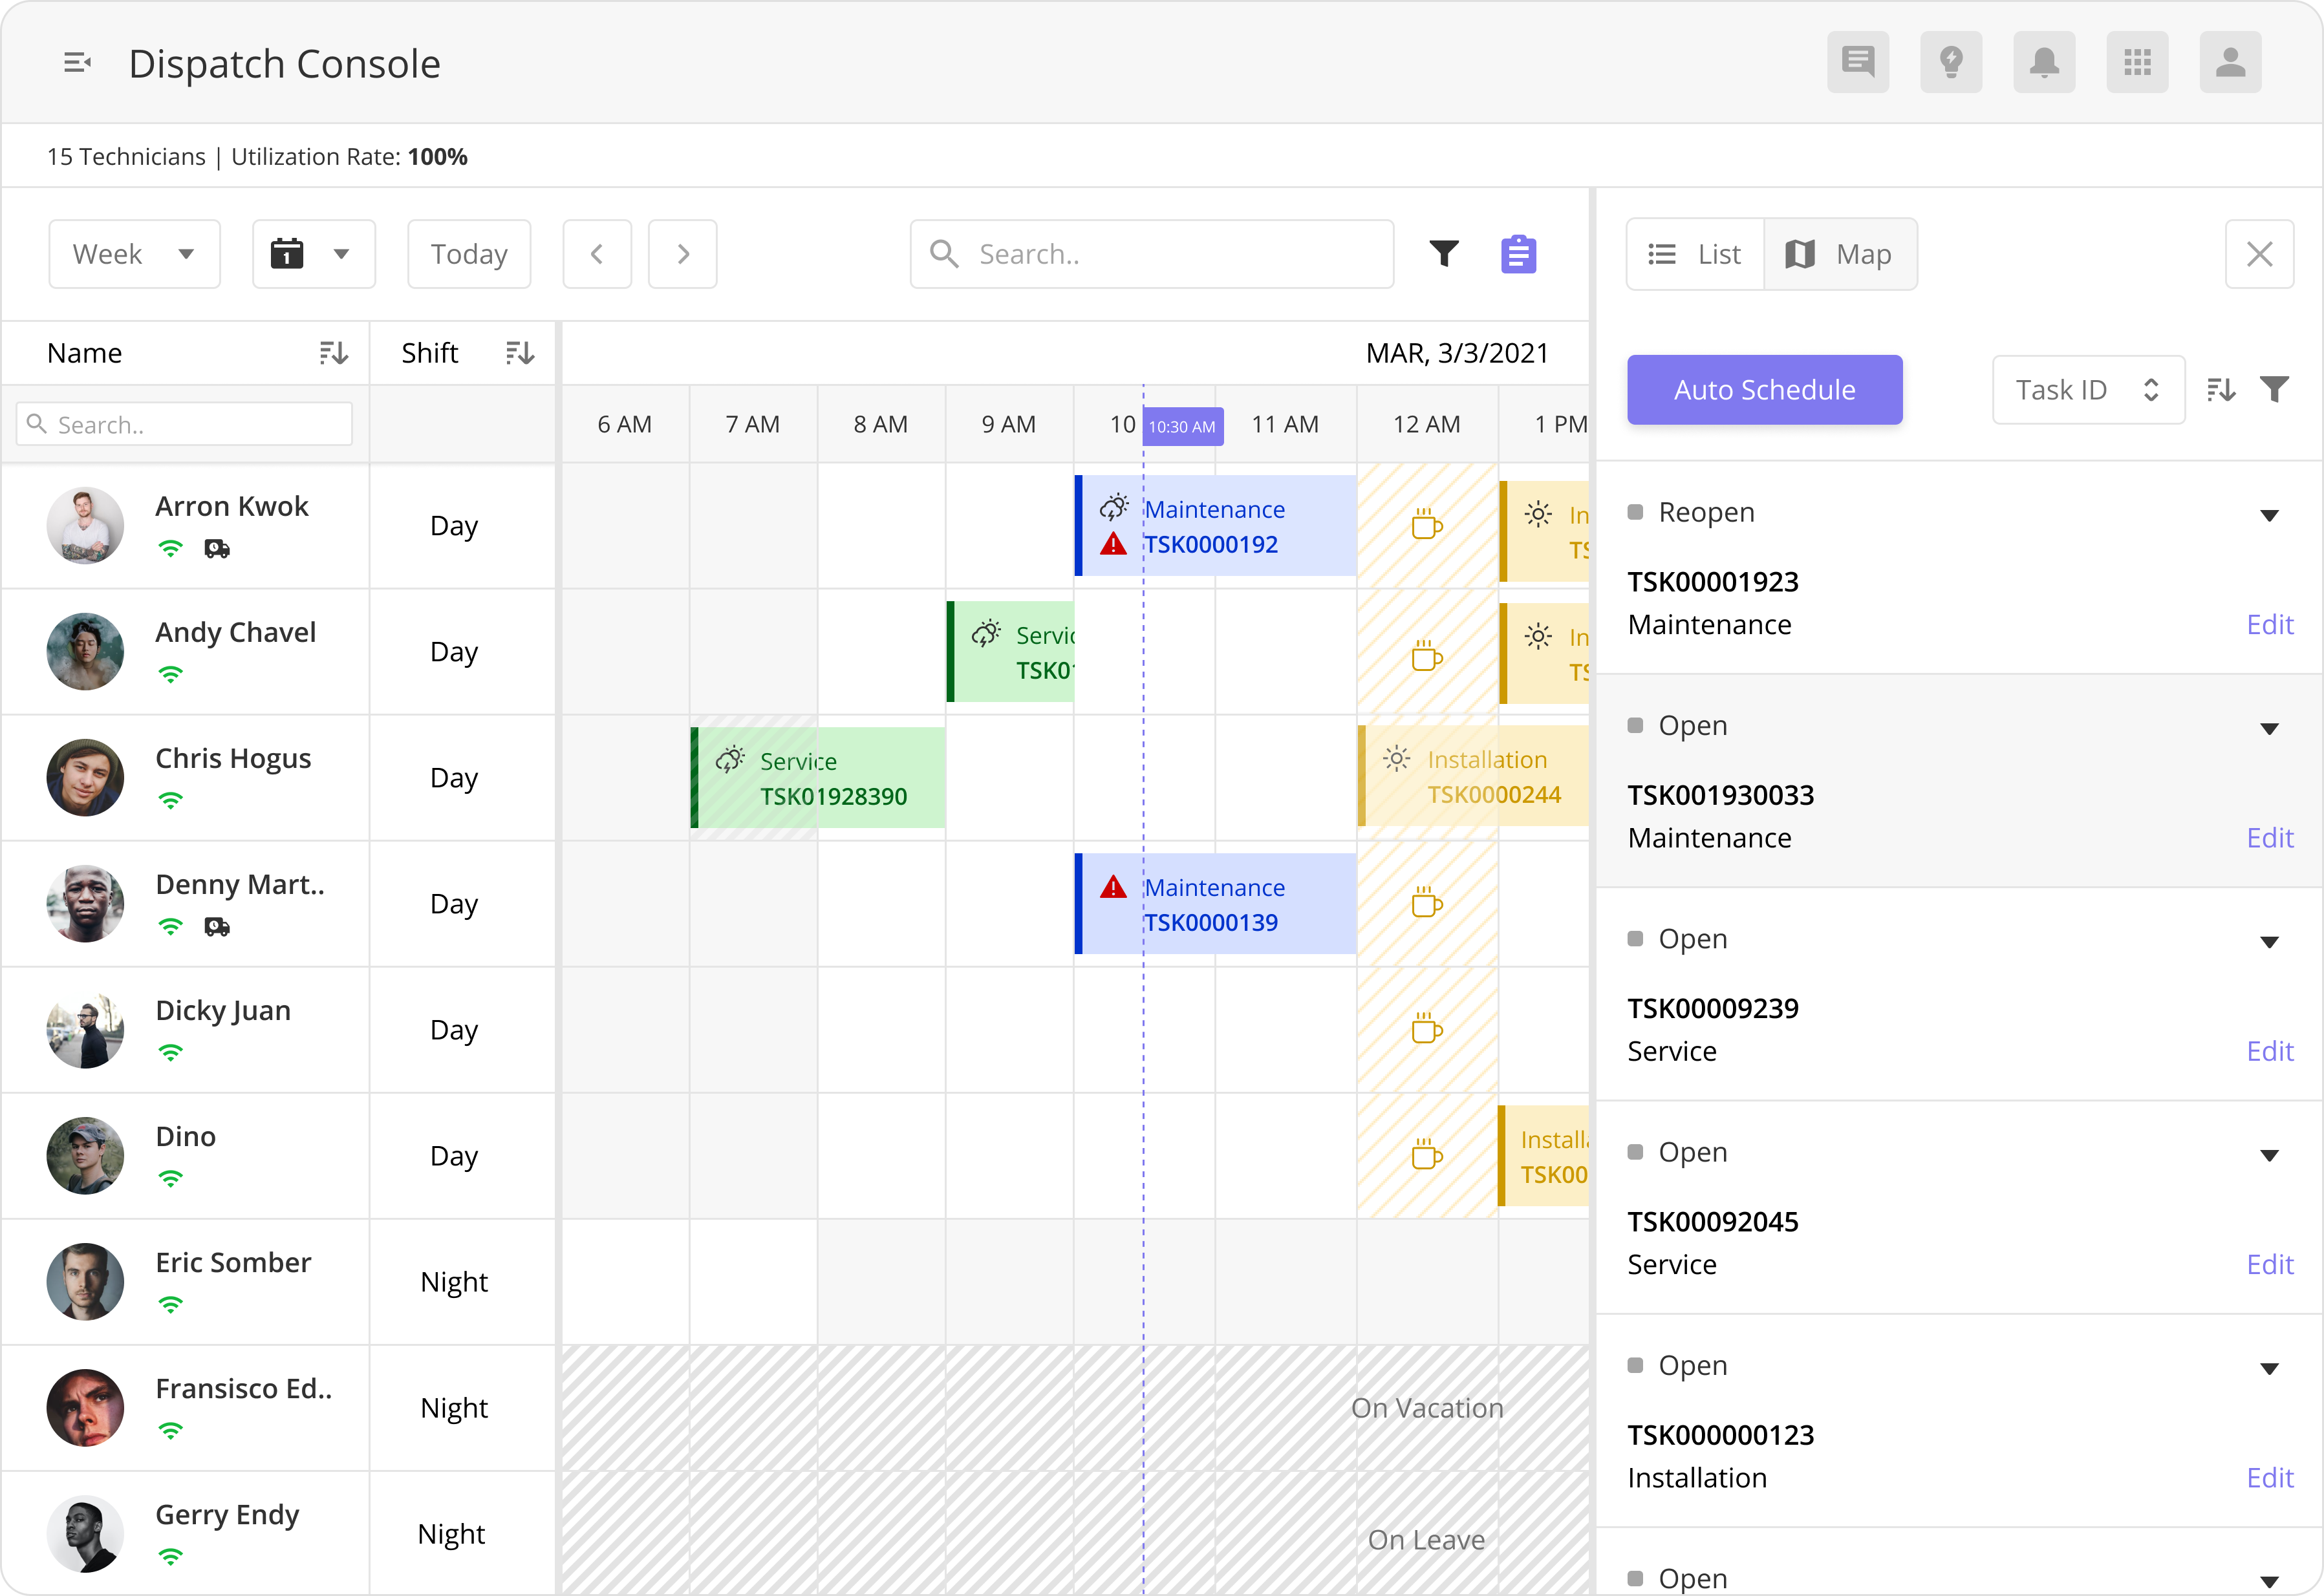Screen dimensions: 2324x1596
Task: Open Maintenance task TSK0000192 block
Action: point(1214,526)
